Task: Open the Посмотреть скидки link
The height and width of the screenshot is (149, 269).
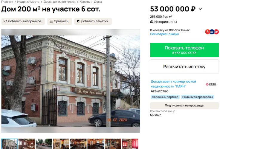Action: tap(164, 34)
